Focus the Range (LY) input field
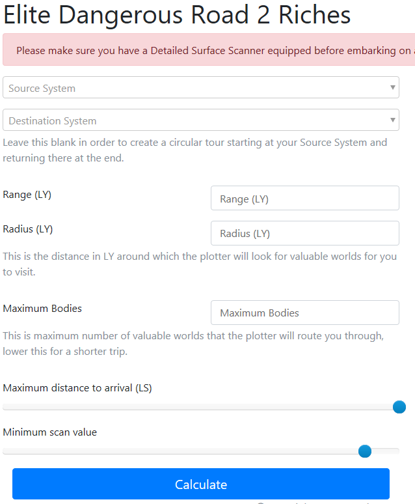415x504 pixels. coord(304,199)
